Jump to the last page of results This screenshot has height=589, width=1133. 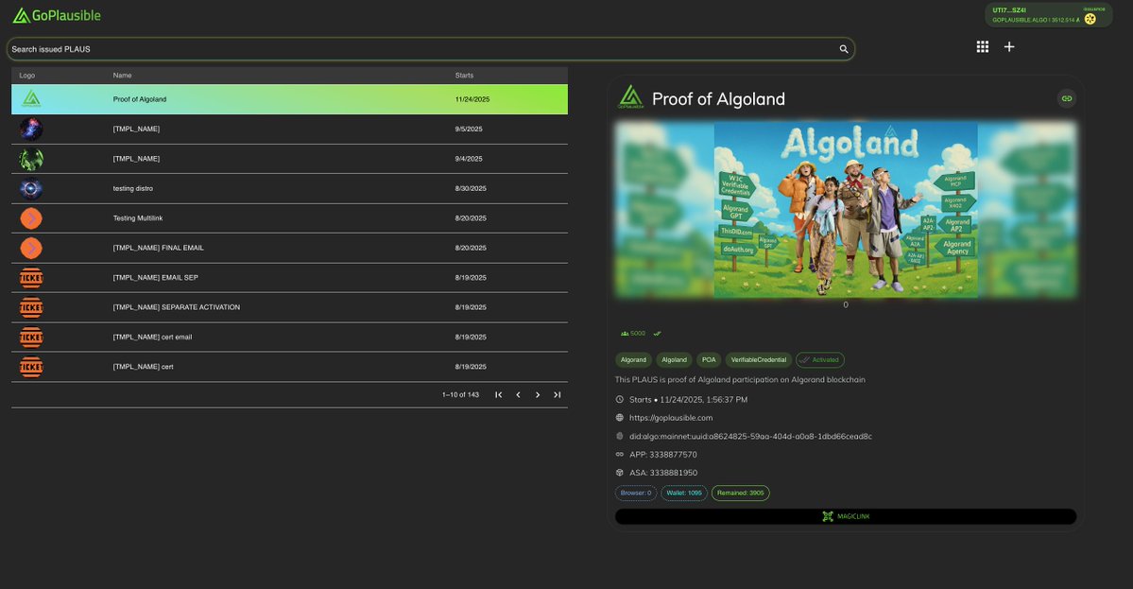click(558, 394)
